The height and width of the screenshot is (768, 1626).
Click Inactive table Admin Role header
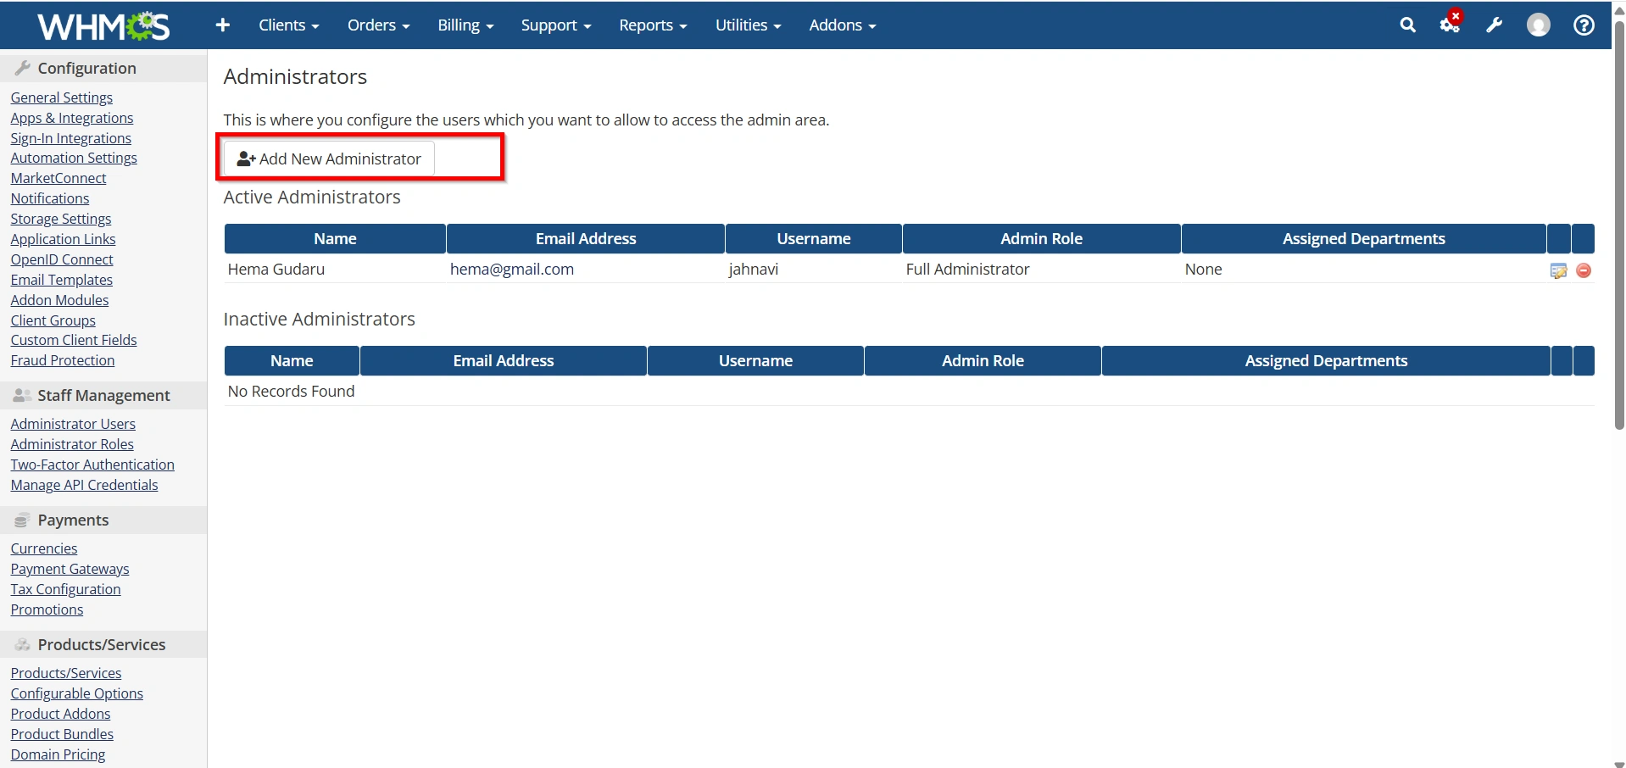(983, 360)
